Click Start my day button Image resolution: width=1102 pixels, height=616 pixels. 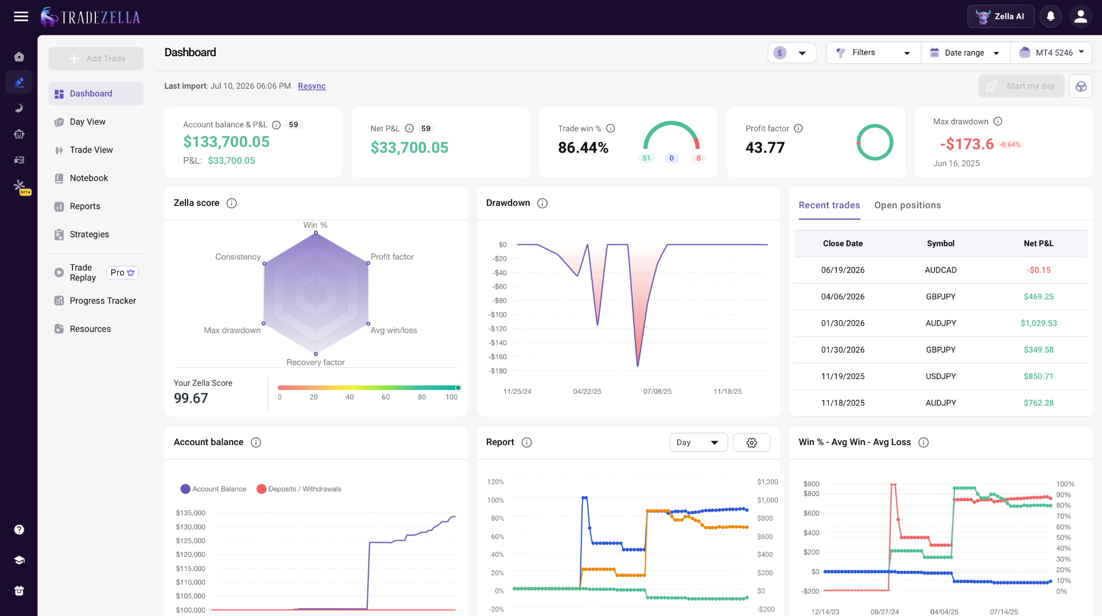pyautogui.click(x=1021, y=86)
